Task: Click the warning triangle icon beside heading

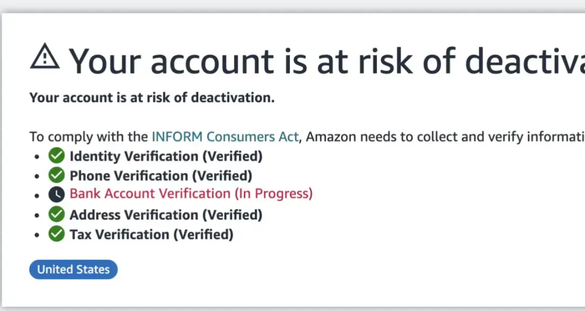Action: coord(45,56)
